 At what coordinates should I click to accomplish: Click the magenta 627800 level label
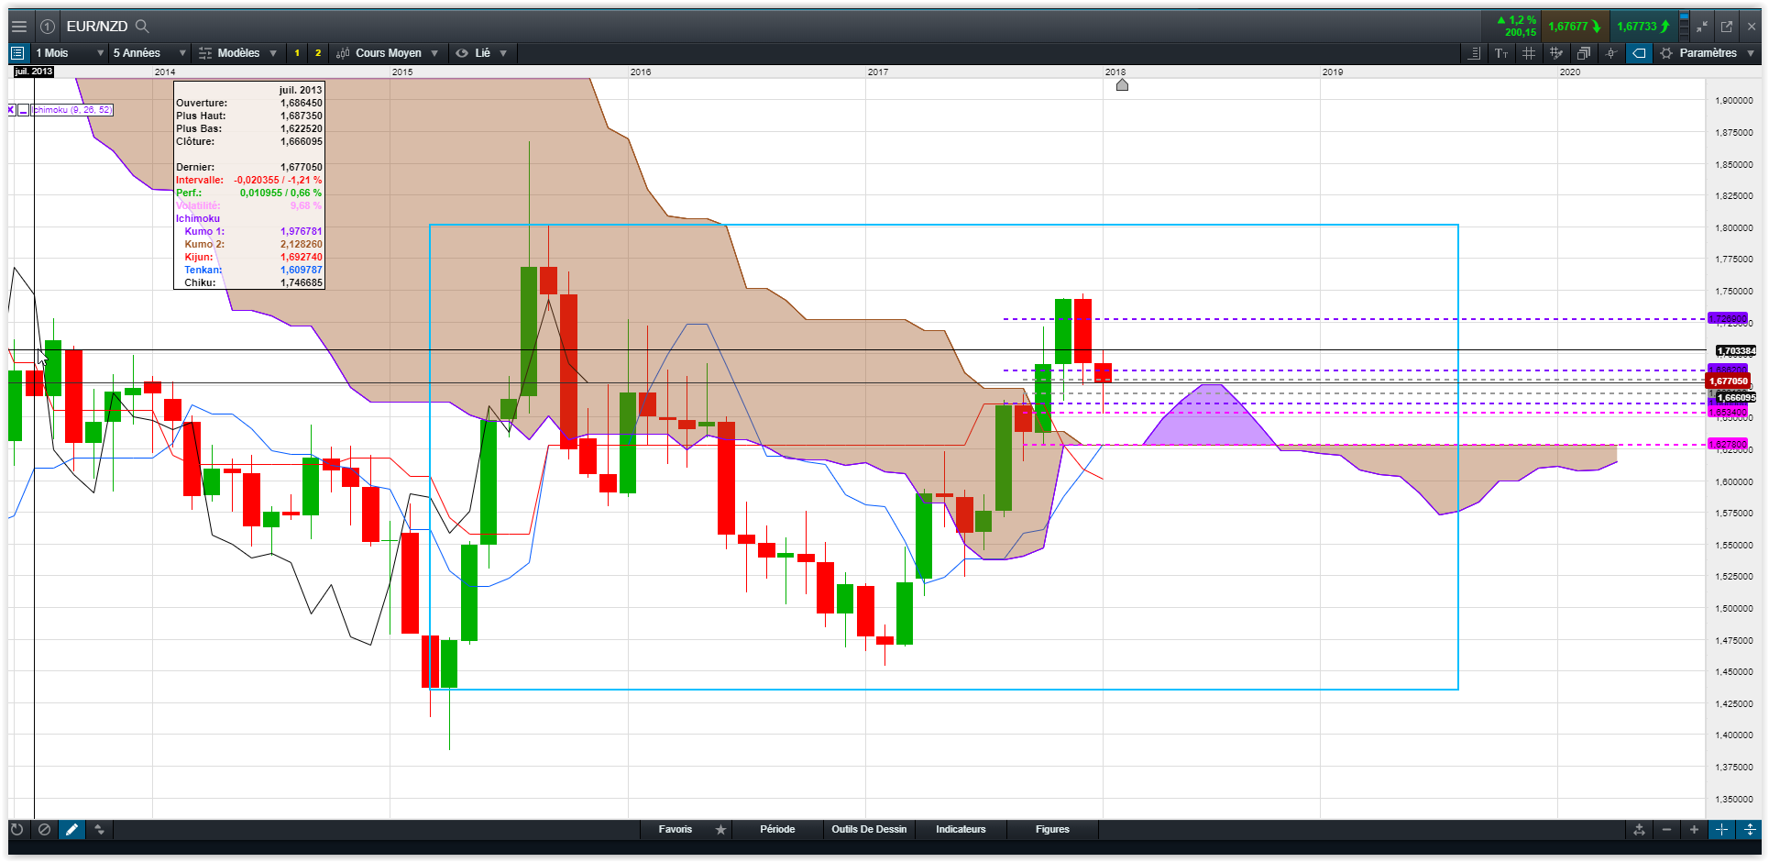1728,444
